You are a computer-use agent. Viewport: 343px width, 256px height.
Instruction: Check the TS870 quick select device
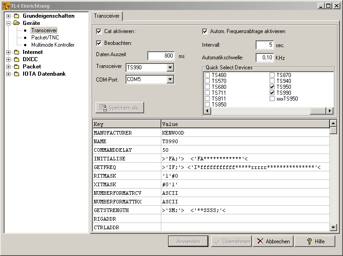pos(272,75)
